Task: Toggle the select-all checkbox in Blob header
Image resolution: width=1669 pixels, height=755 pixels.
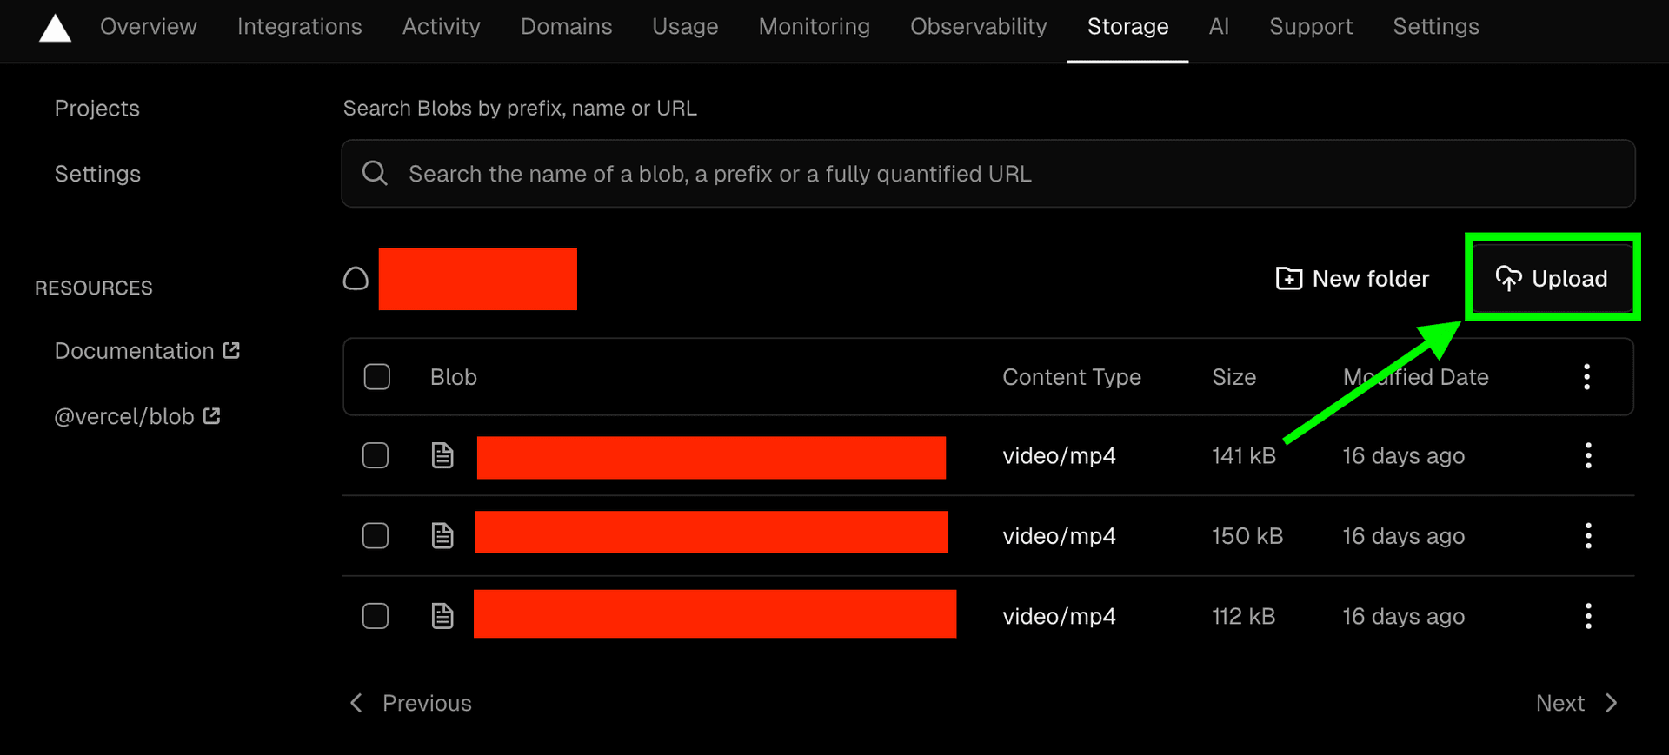Action: point(376,377)
